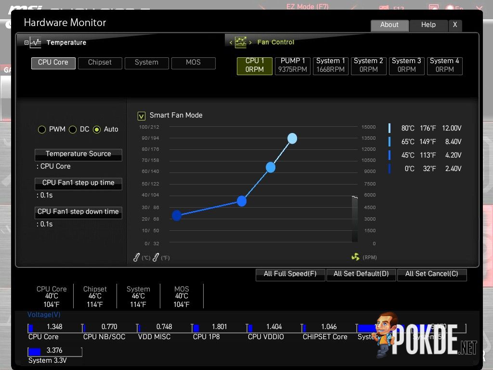Click All Set Cancel(C) button
Screen dimensions: 493x370
point(432,274)
